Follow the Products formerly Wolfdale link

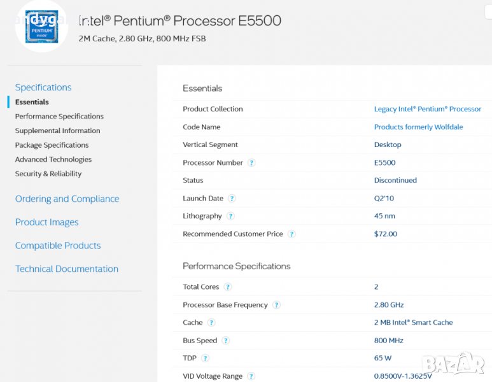click(418, 127)
